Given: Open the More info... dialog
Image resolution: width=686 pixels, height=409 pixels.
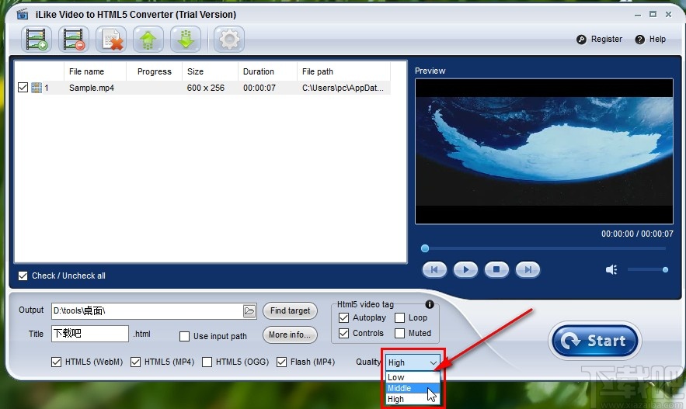Looking at the screenshot, I should point(290,334).
